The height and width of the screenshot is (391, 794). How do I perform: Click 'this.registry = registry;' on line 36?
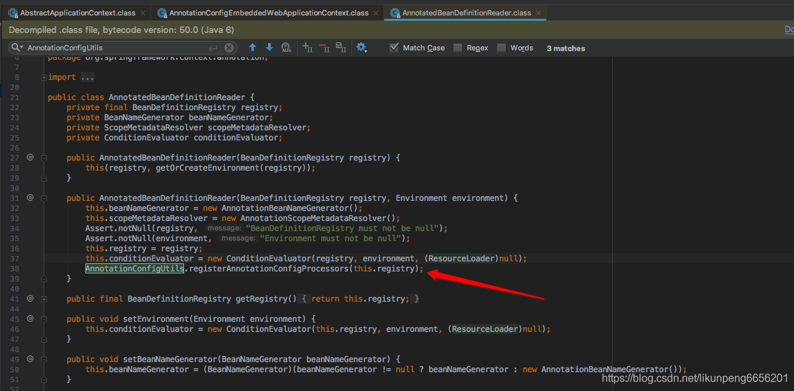144,249
